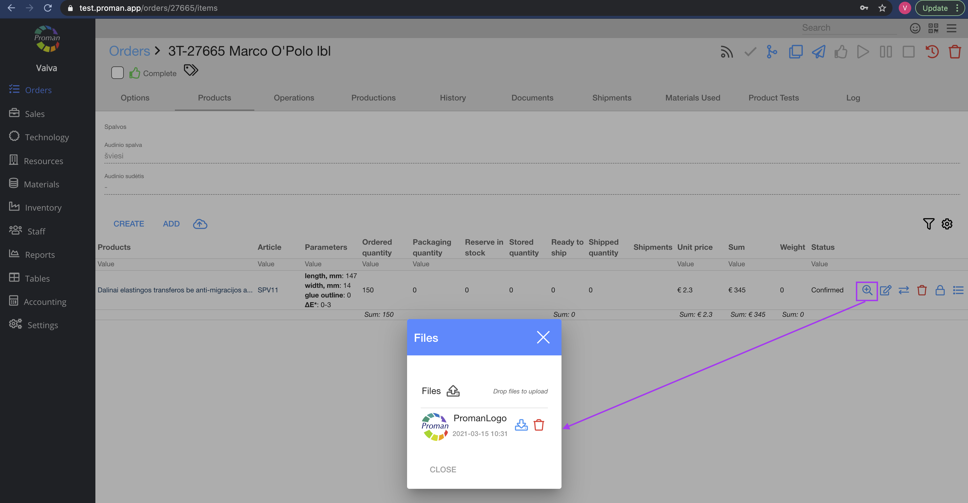Click the order history restore icon
Image resolution: width=968 pixels, height=503 pixels.
click(932, 51)
